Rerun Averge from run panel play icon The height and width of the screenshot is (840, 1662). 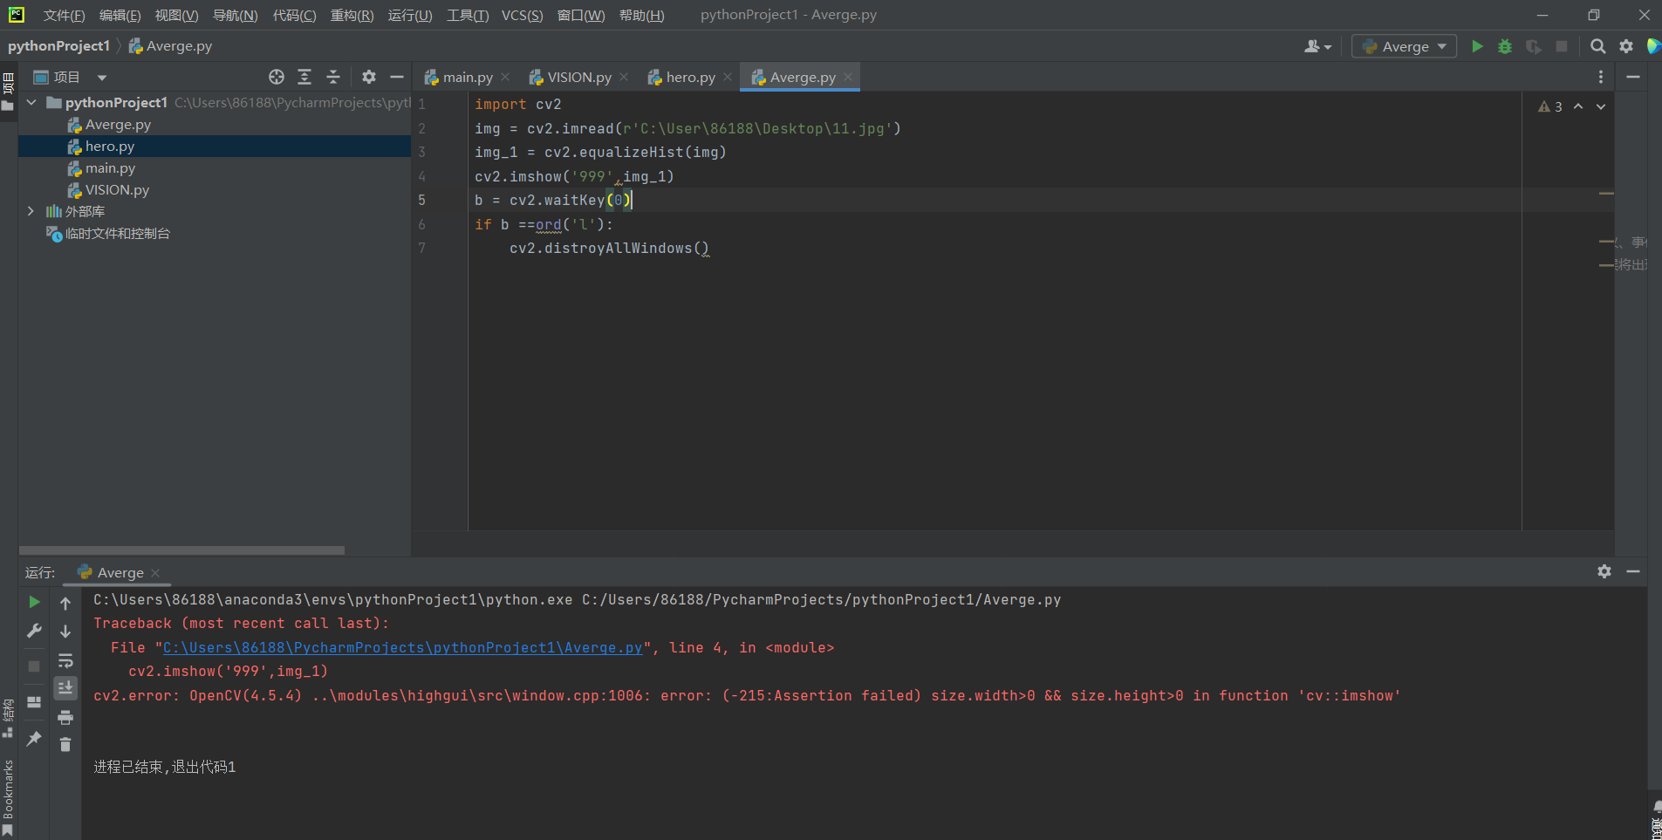34,602
